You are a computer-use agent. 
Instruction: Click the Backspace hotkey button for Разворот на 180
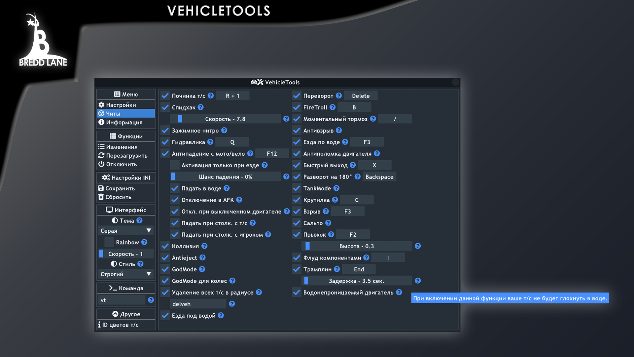point(379,177)
